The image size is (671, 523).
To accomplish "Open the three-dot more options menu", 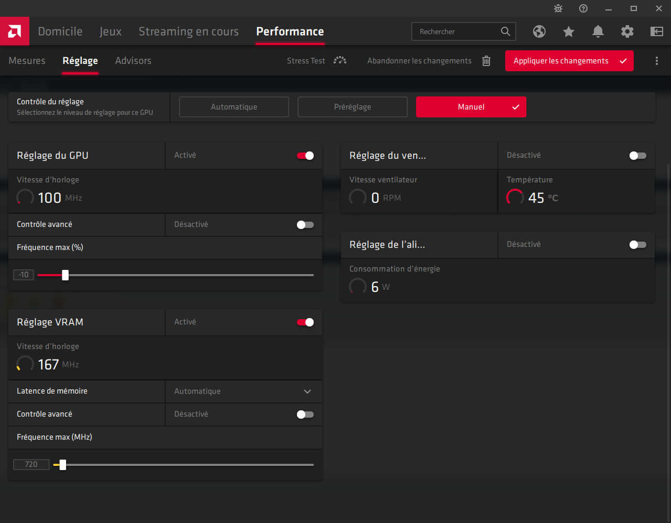I will click(x=656, y=61).
